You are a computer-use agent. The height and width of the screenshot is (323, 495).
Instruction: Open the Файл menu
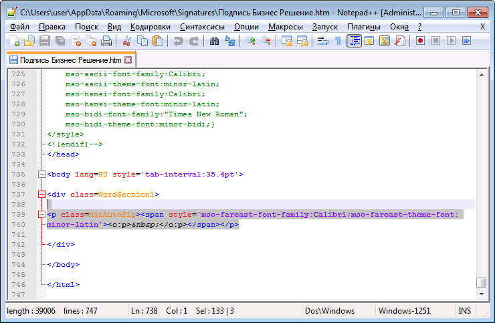tap(19, 27)
